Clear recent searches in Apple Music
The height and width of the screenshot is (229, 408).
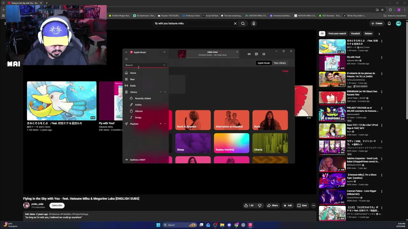pyautogui.click(x=285, y=71)
